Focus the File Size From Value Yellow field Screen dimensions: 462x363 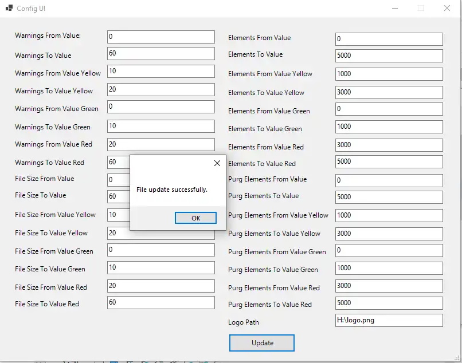(119, 215)
